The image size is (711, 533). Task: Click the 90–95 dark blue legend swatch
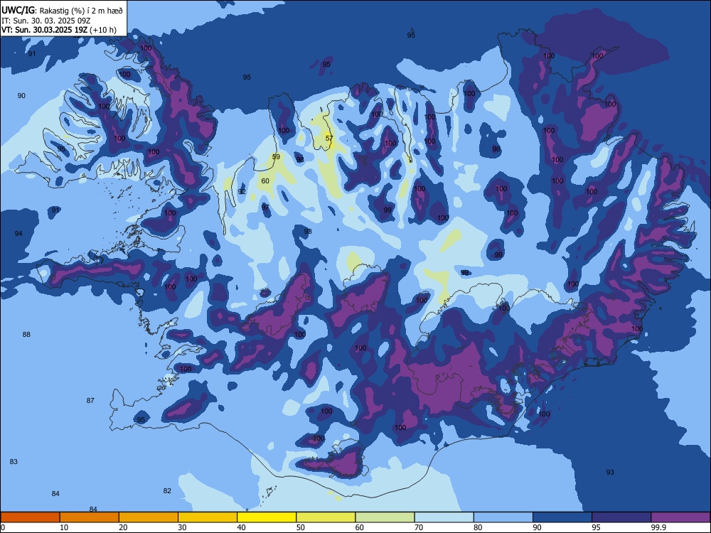[x=562, y=517]
